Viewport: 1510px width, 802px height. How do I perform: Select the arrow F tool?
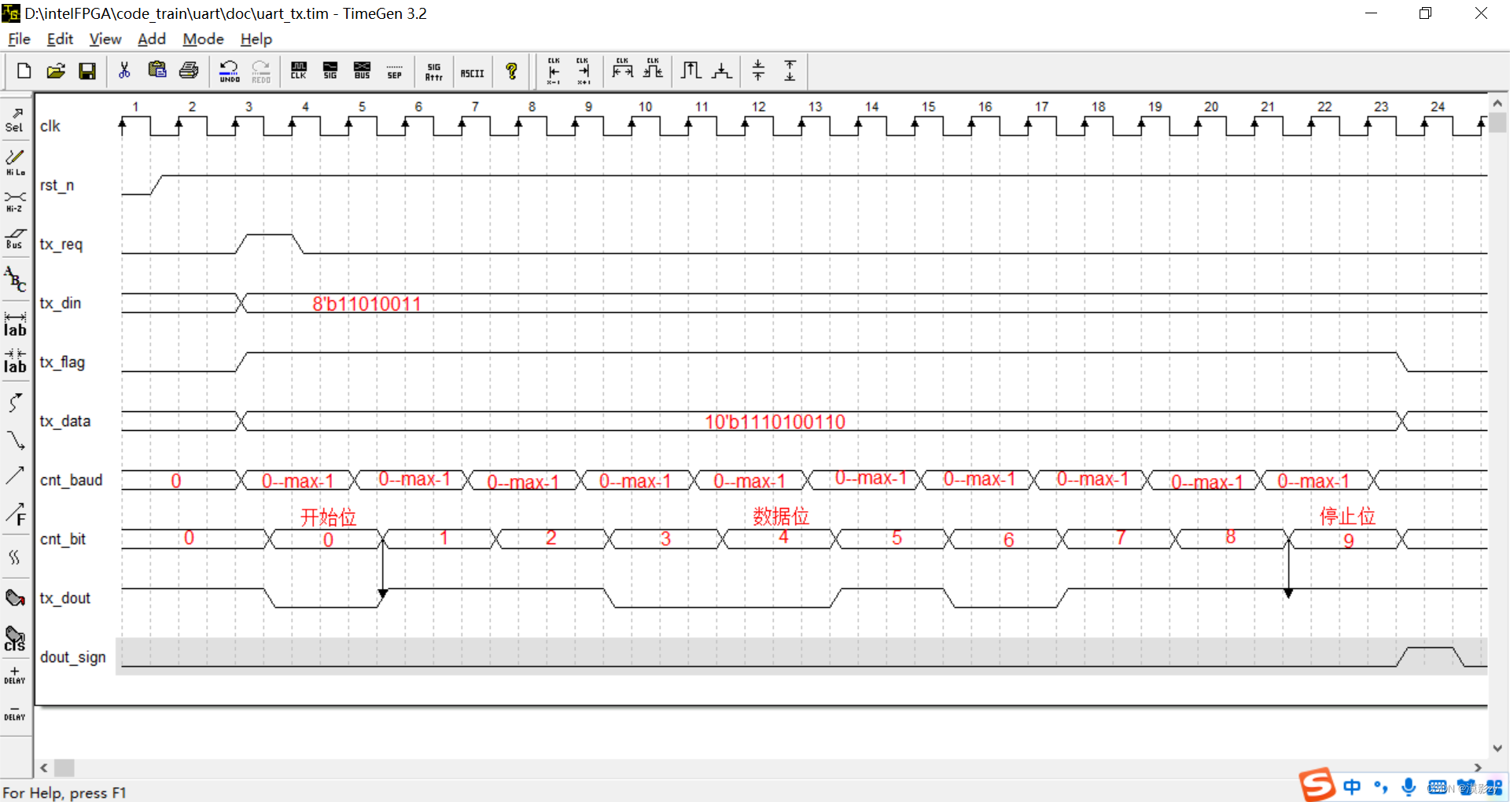(x=15, y=513)
